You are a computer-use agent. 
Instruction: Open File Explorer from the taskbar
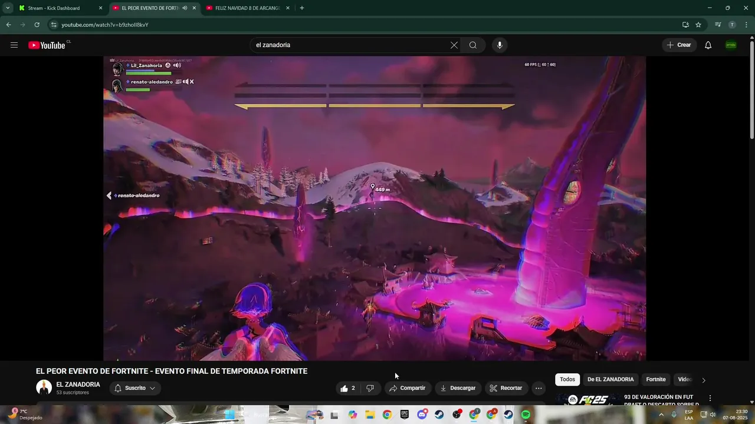(370, 415)
